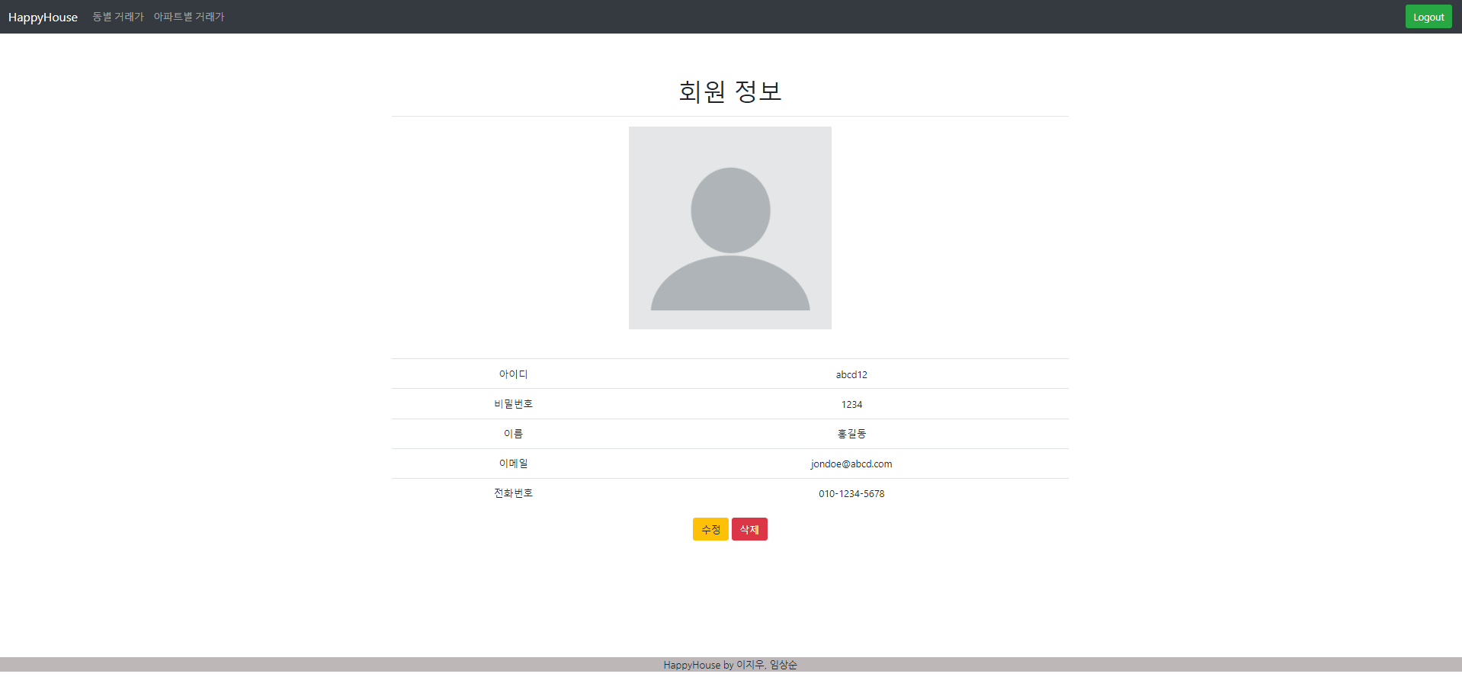Click the 이메일 label cell

click(513, 464)
